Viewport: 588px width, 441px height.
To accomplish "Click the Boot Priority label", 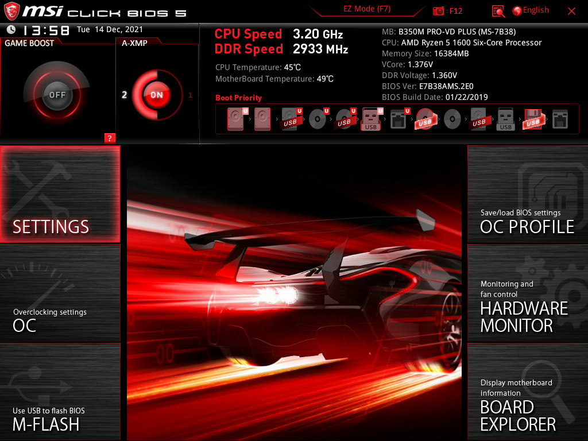I will [x=238, y=98].
